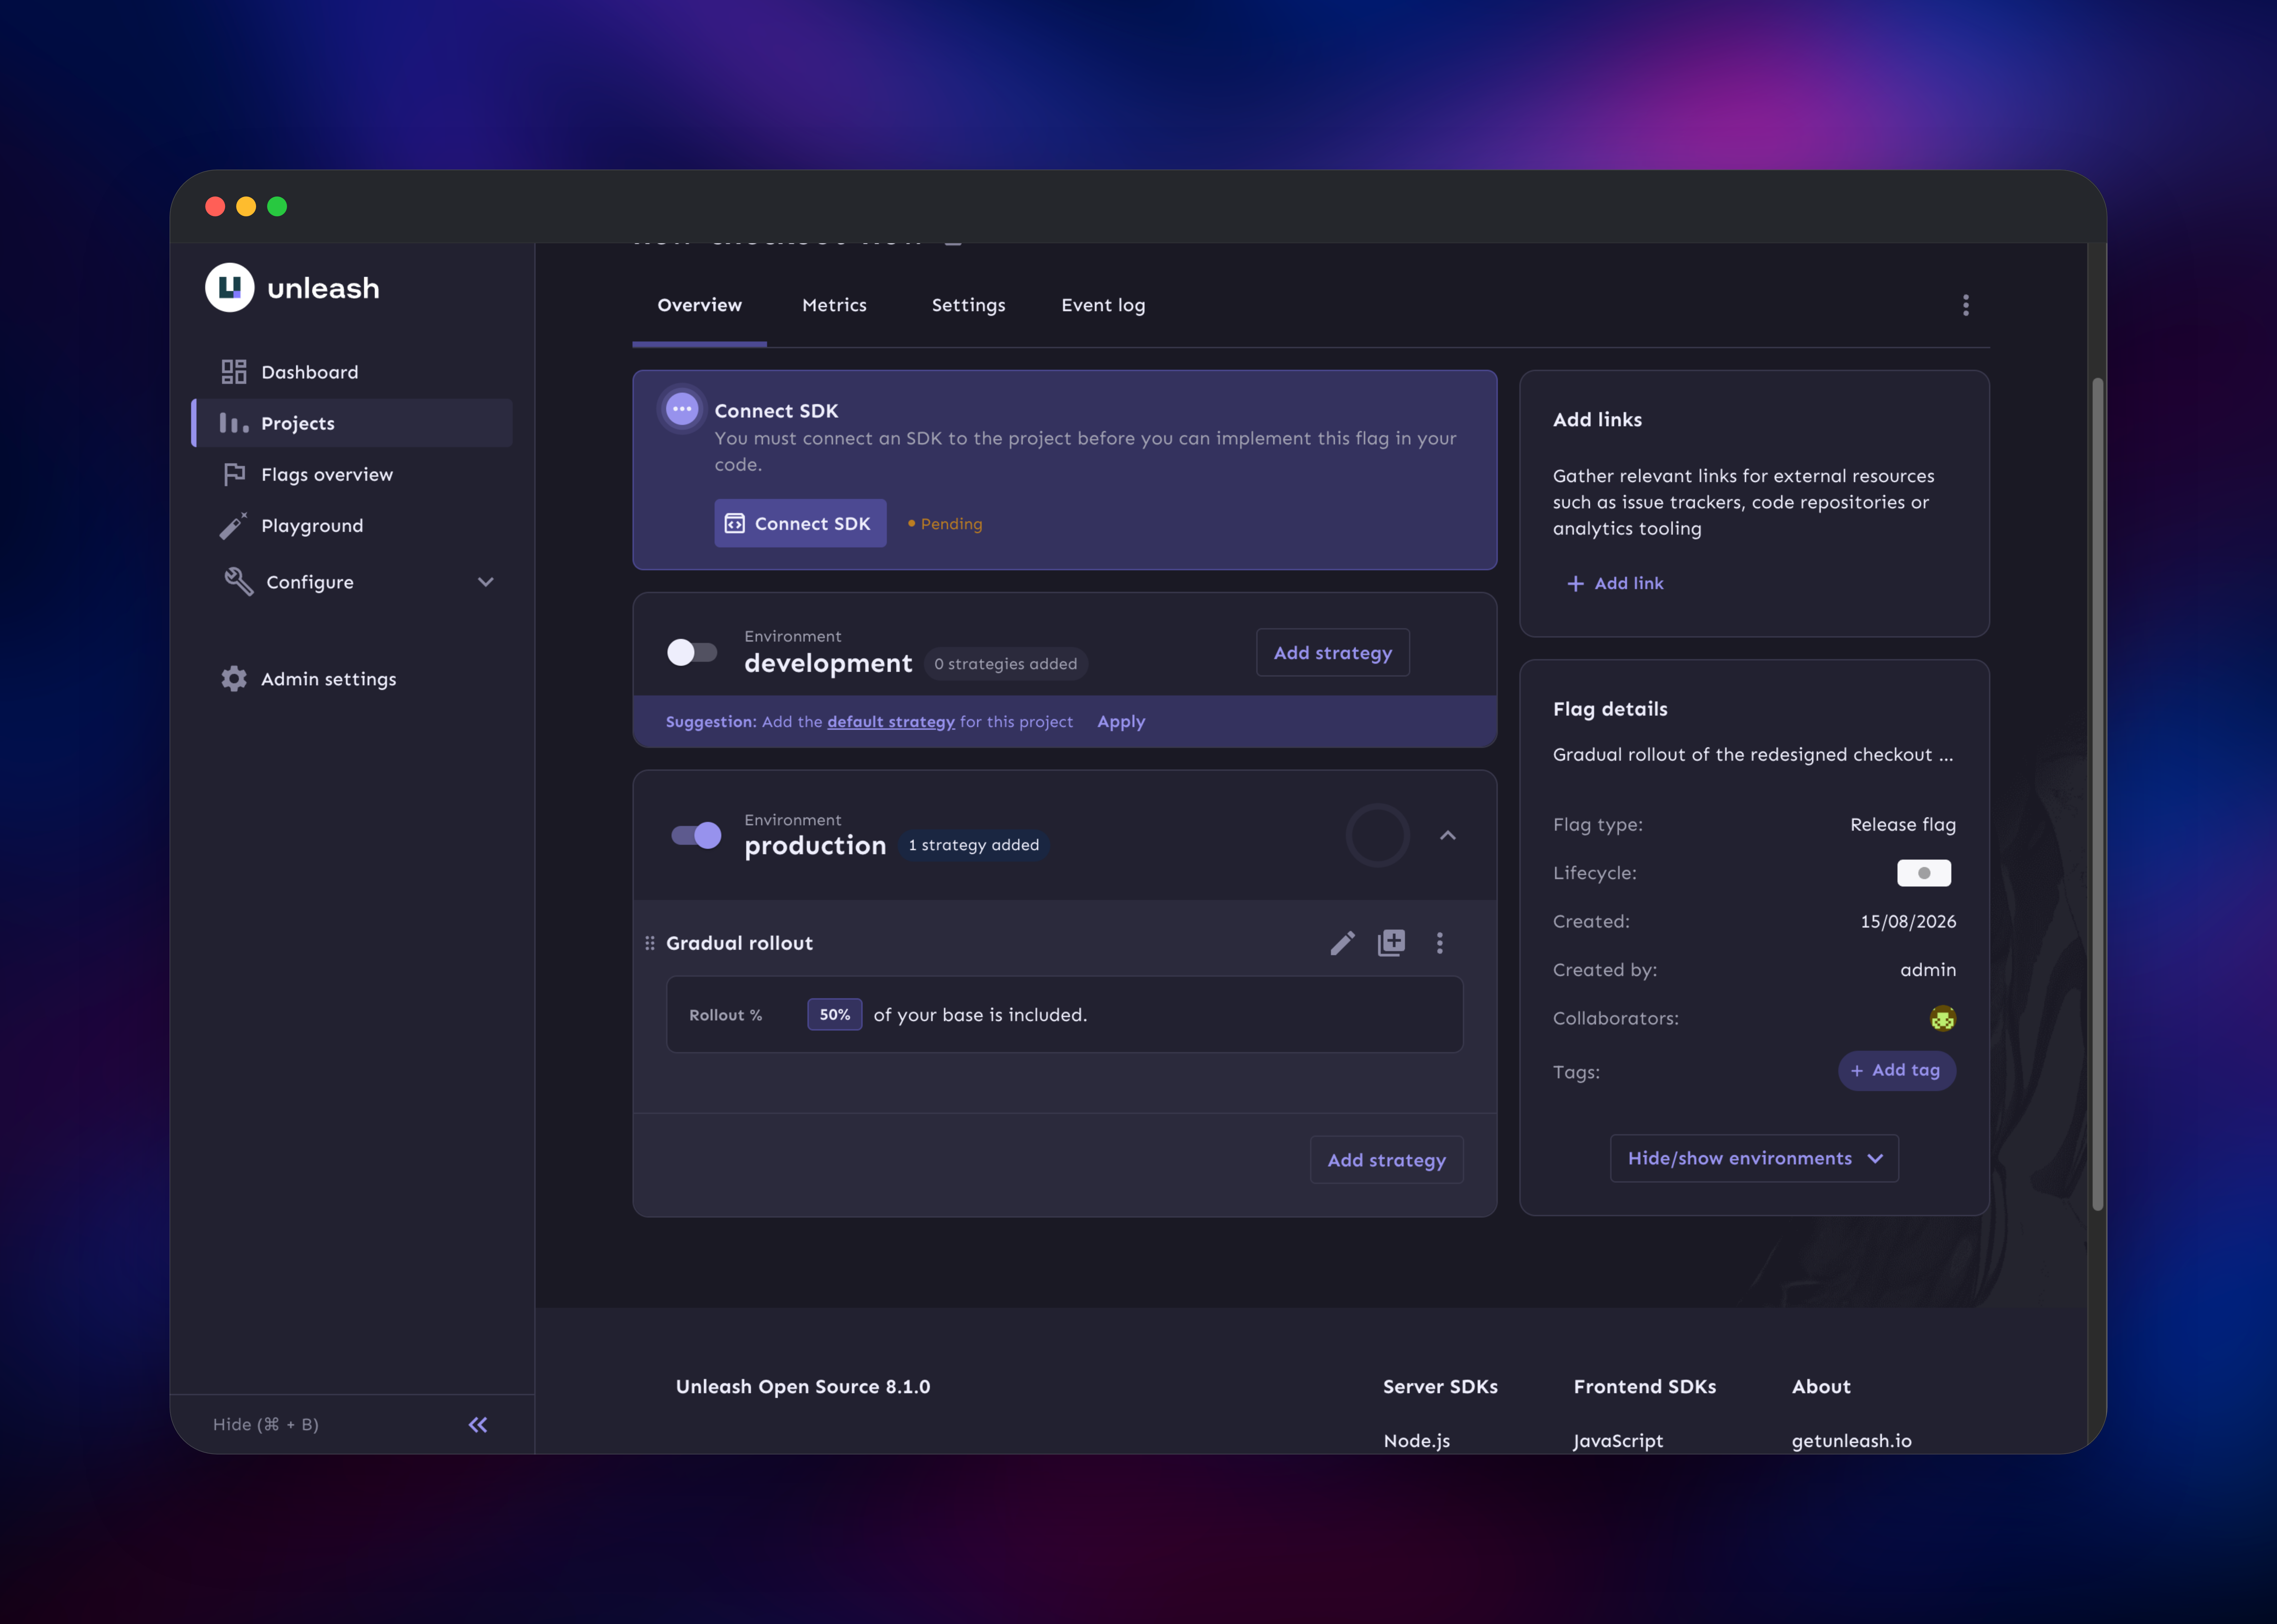Click the macOS green maximize button
2277x1624 pixels.
point(277,207)
